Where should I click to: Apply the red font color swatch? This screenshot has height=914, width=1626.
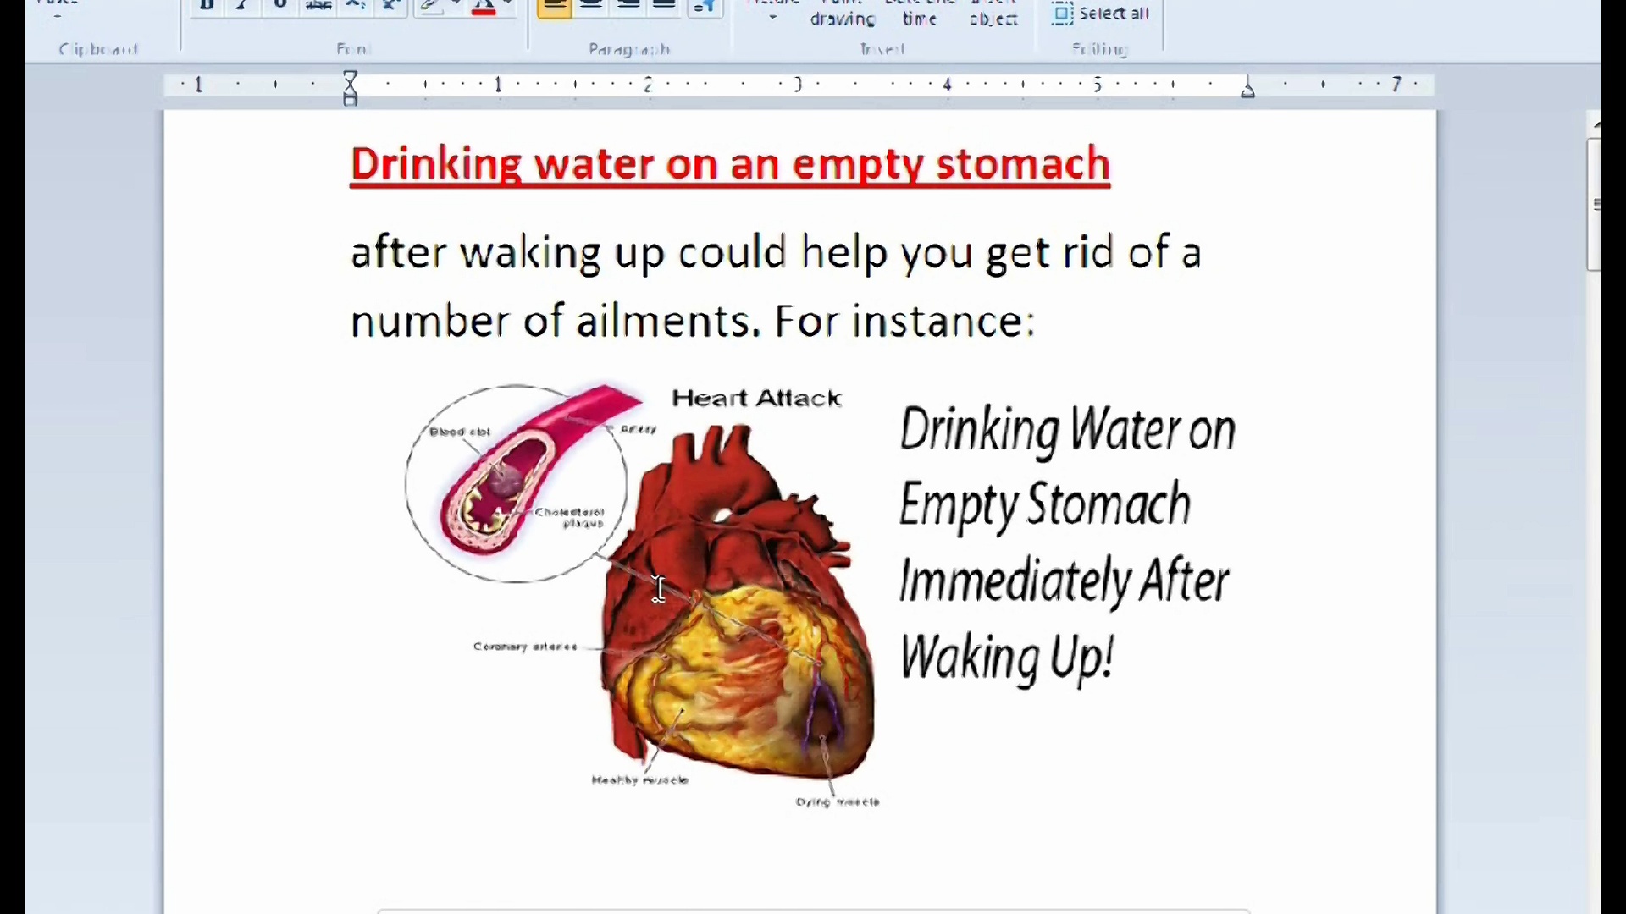coord(484,7)
